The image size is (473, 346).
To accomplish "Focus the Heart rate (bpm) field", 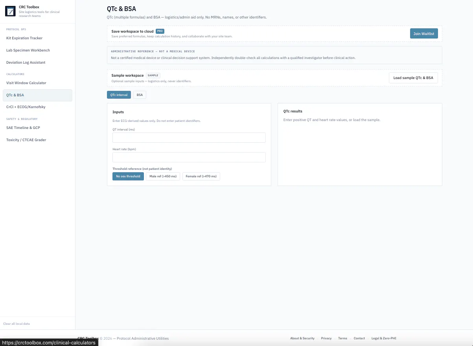I will 189,157.
